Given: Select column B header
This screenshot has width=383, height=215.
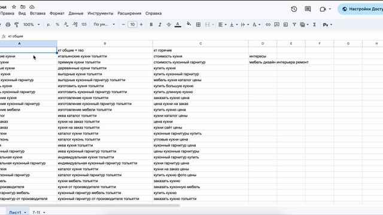Looking at the screenshot, I should pyautogui.click(x=105, y=44).
